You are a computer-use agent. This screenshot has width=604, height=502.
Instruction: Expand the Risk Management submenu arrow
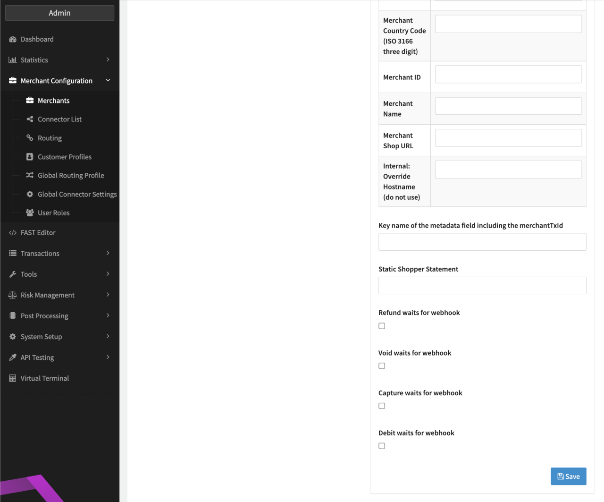108,295
